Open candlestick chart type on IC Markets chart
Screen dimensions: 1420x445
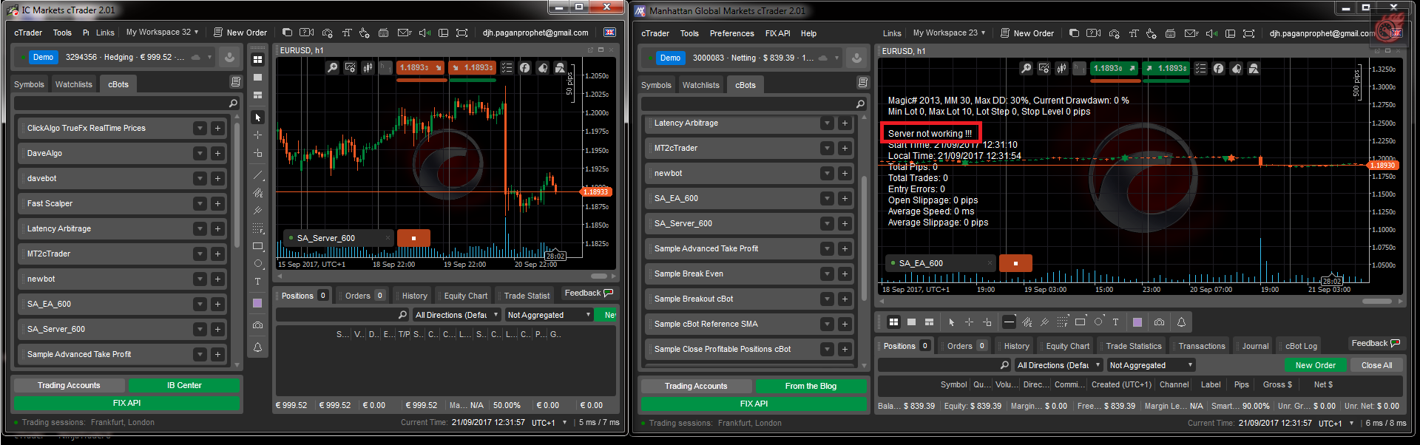[368, 68]
